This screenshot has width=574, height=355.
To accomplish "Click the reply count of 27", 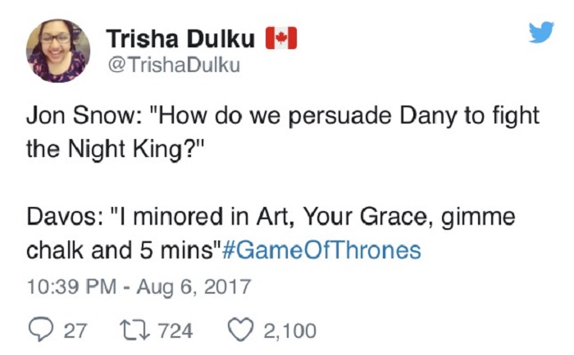I will coord(75,330).
